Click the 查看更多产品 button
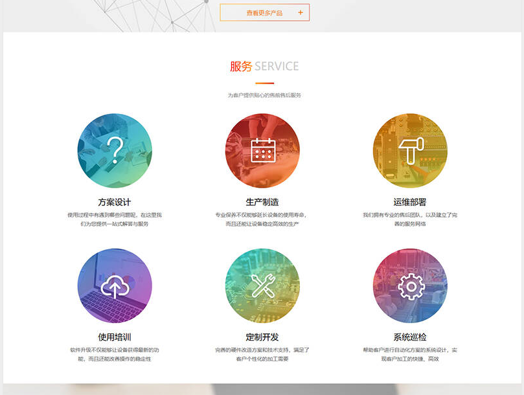This screenshot has height=395, width=524. pyautogui.click(x=264, y=12)
